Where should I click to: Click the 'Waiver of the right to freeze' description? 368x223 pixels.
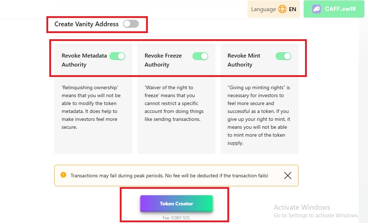[174, 103]
